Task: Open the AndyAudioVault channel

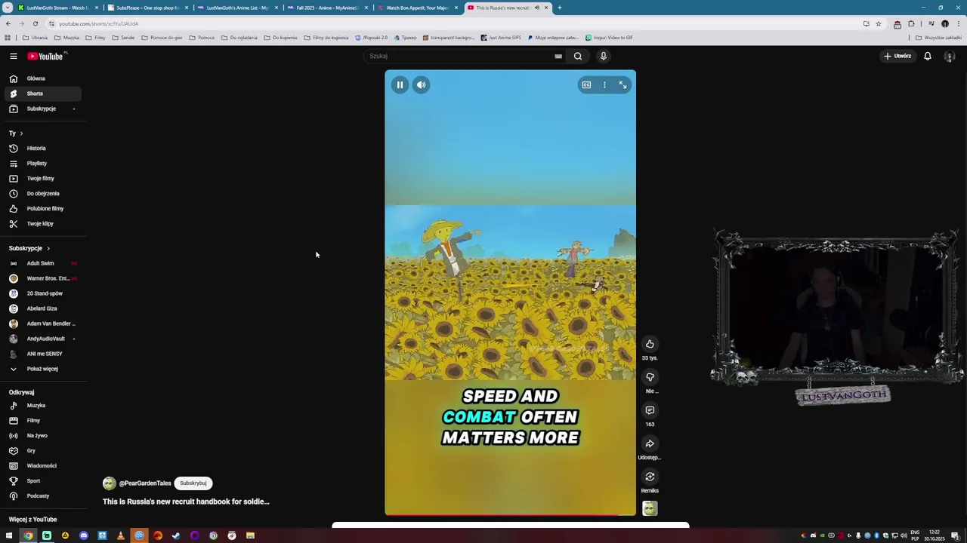Action: 42,339
